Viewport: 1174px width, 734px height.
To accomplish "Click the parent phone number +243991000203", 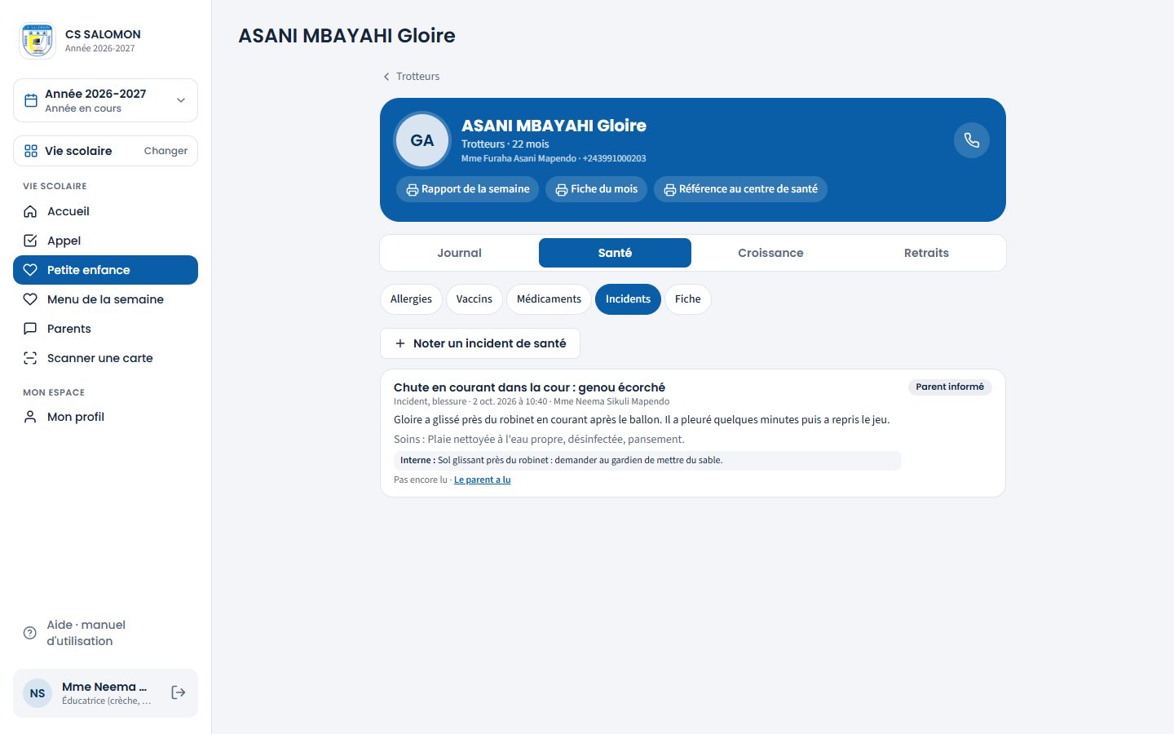I will click(x=614, y=158).
